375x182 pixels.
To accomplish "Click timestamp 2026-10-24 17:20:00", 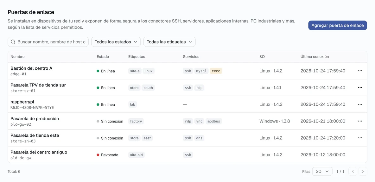I will [x=323, y=138].
